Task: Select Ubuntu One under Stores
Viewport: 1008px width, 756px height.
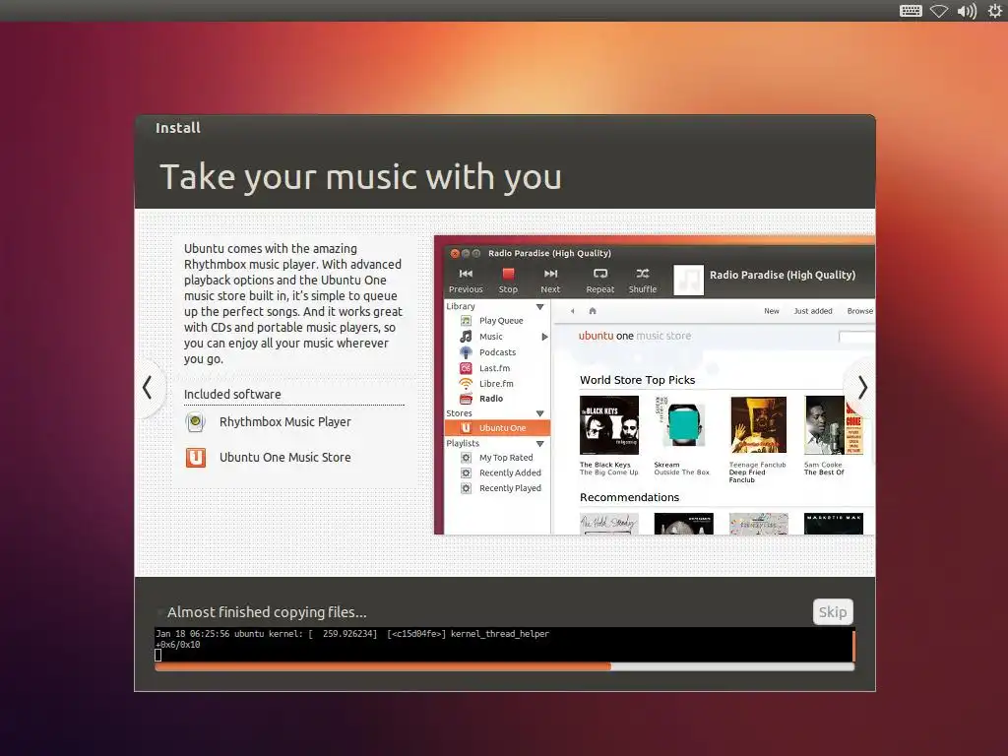Action: pos(497,428)
